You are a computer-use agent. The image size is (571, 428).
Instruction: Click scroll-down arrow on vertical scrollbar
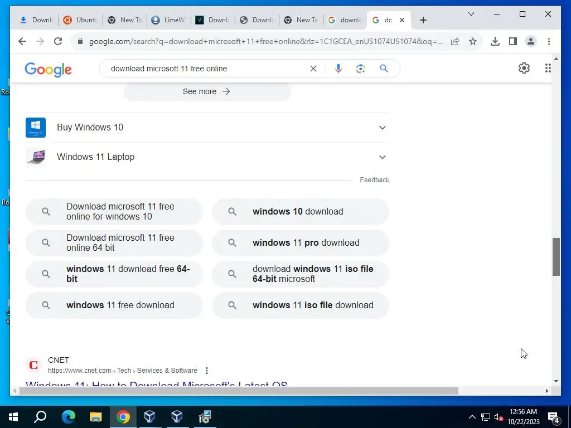556,381
